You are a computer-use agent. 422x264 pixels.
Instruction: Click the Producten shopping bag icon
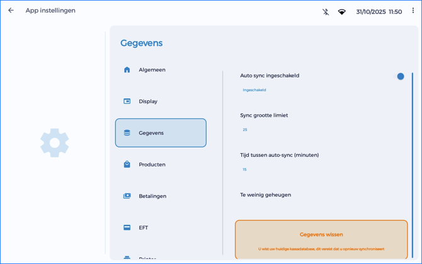pyautogui.click(x=127, y=164)
